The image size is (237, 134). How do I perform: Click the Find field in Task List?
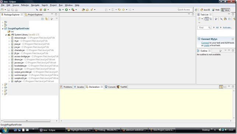[x=204, y=28]
